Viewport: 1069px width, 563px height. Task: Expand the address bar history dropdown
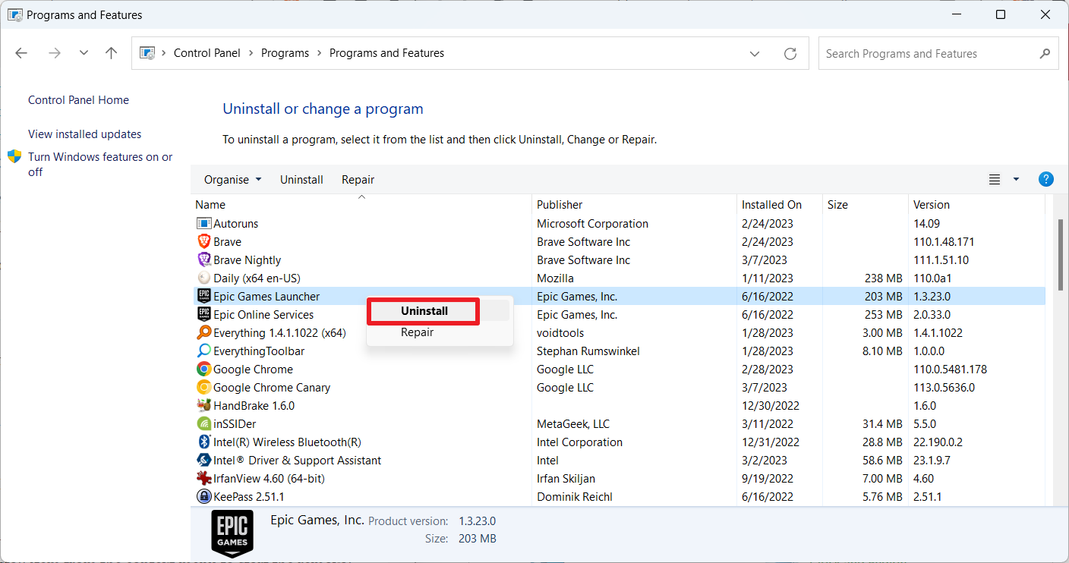point(755,54)
